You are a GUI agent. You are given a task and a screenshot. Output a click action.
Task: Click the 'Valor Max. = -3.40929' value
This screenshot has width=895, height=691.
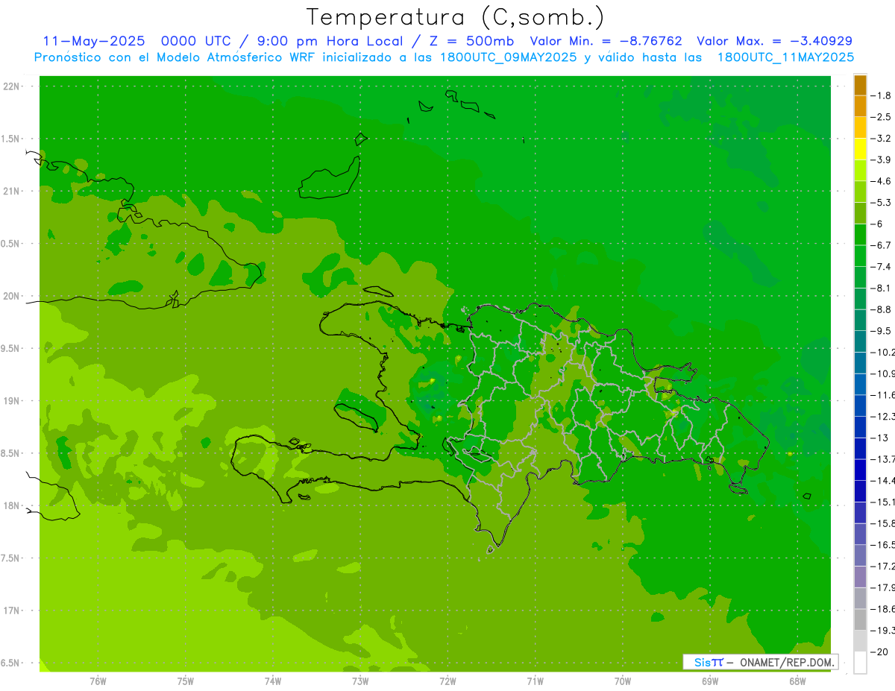(775, 41)
